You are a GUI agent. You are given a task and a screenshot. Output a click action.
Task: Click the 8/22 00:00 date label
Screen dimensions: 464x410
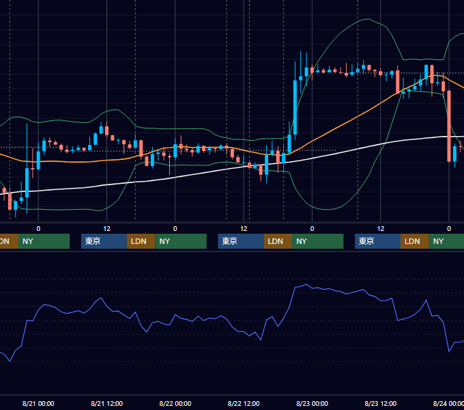click(x=175, y=403)
